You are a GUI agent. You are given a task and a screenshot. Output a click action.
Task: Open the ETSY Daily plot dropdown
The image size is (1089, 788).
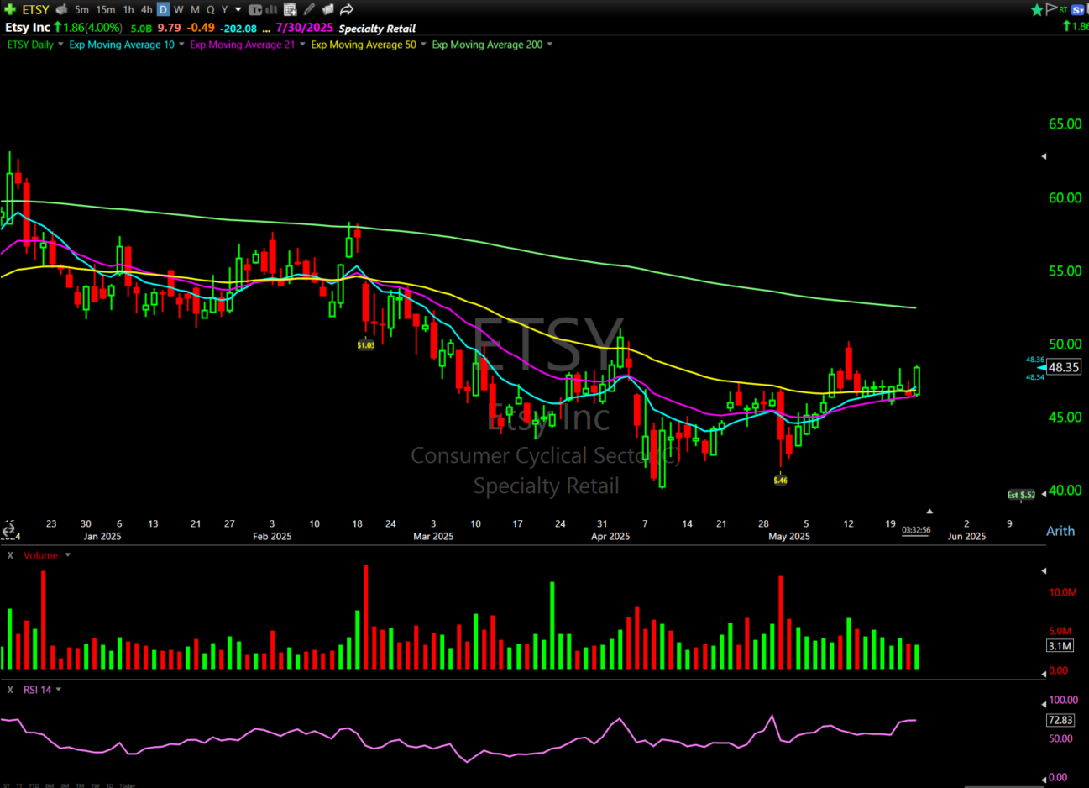tap(60, 45)
